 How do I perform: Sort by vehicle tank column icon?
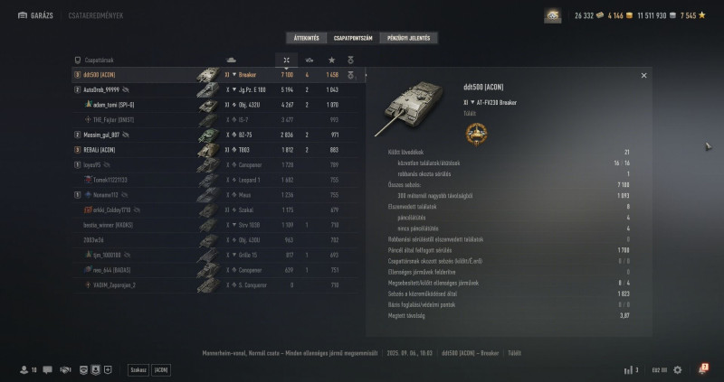point(231,60)
